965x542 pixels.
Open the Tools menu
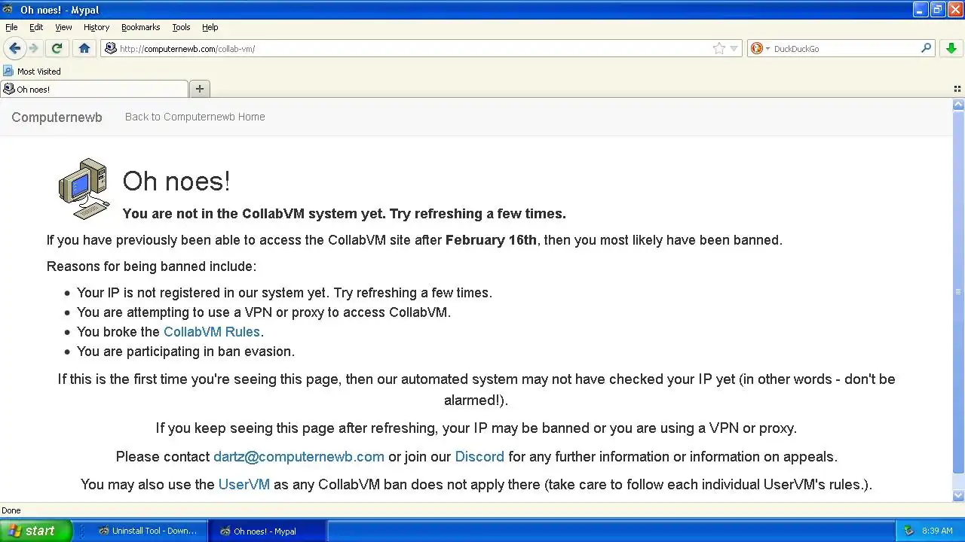pyautogui.click(x=181, y=27)
